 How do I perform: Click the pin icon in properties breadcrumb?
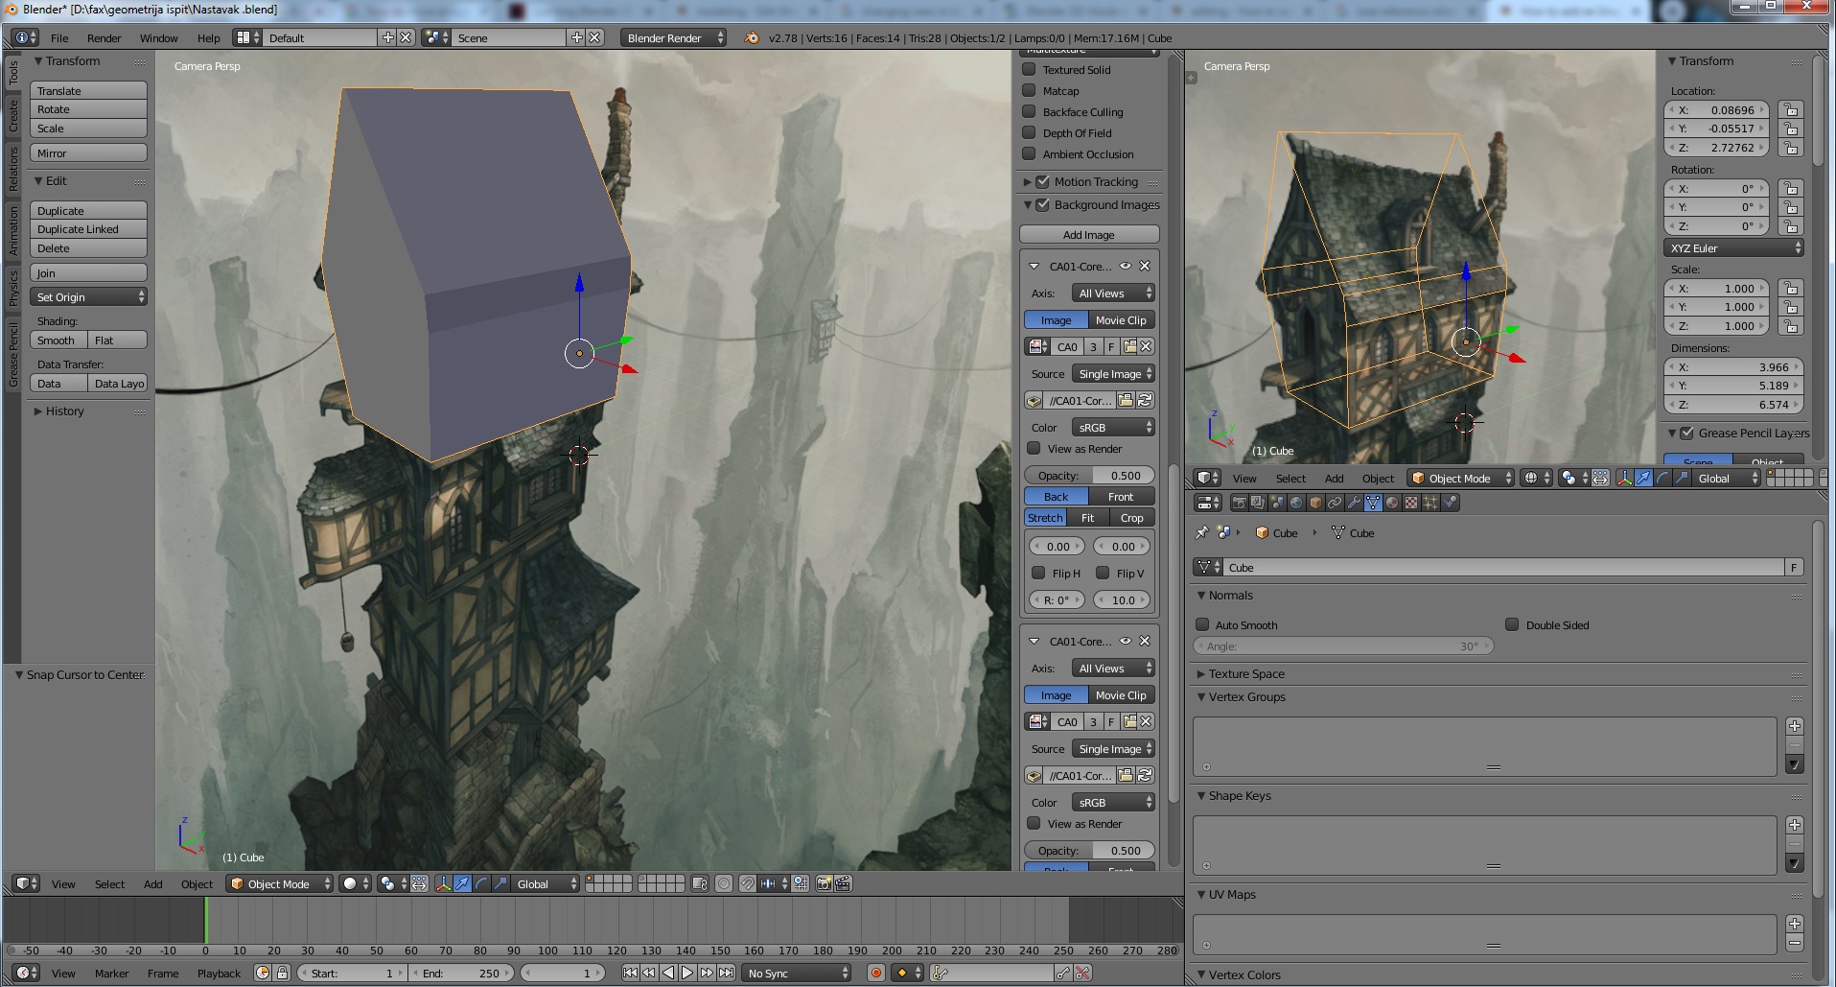[x=1202, y=532]
